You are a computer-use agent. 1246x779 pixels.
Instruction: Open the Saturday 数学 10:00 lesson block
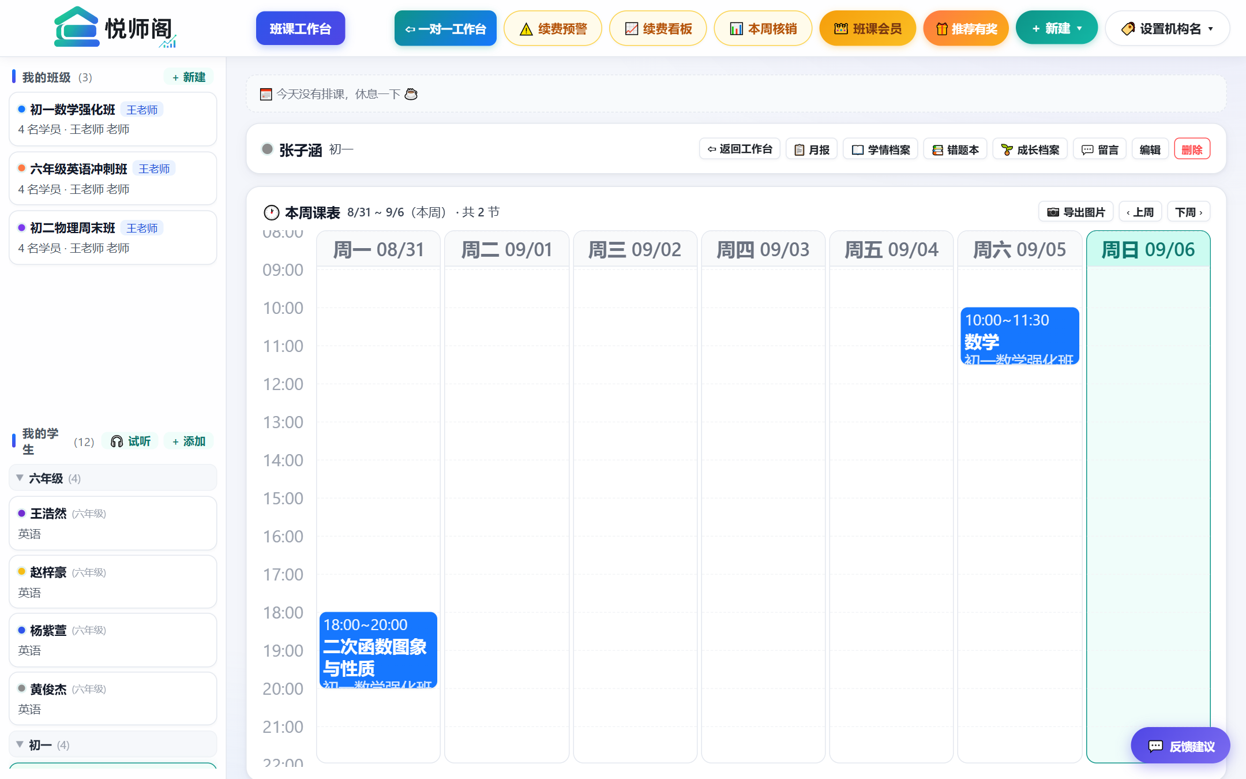(x=1020, y=336)
